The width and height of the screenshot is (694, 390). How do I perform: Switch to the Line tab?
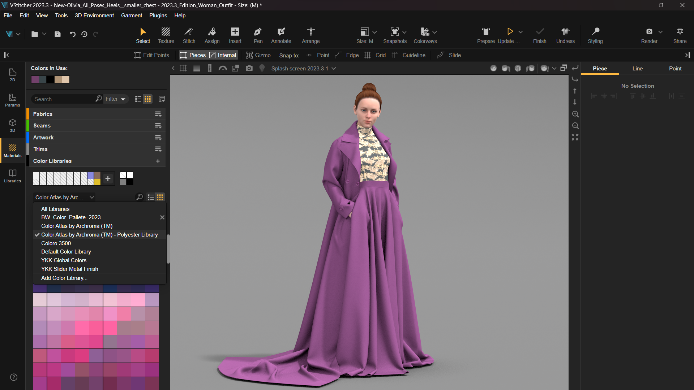pos(637,69)
